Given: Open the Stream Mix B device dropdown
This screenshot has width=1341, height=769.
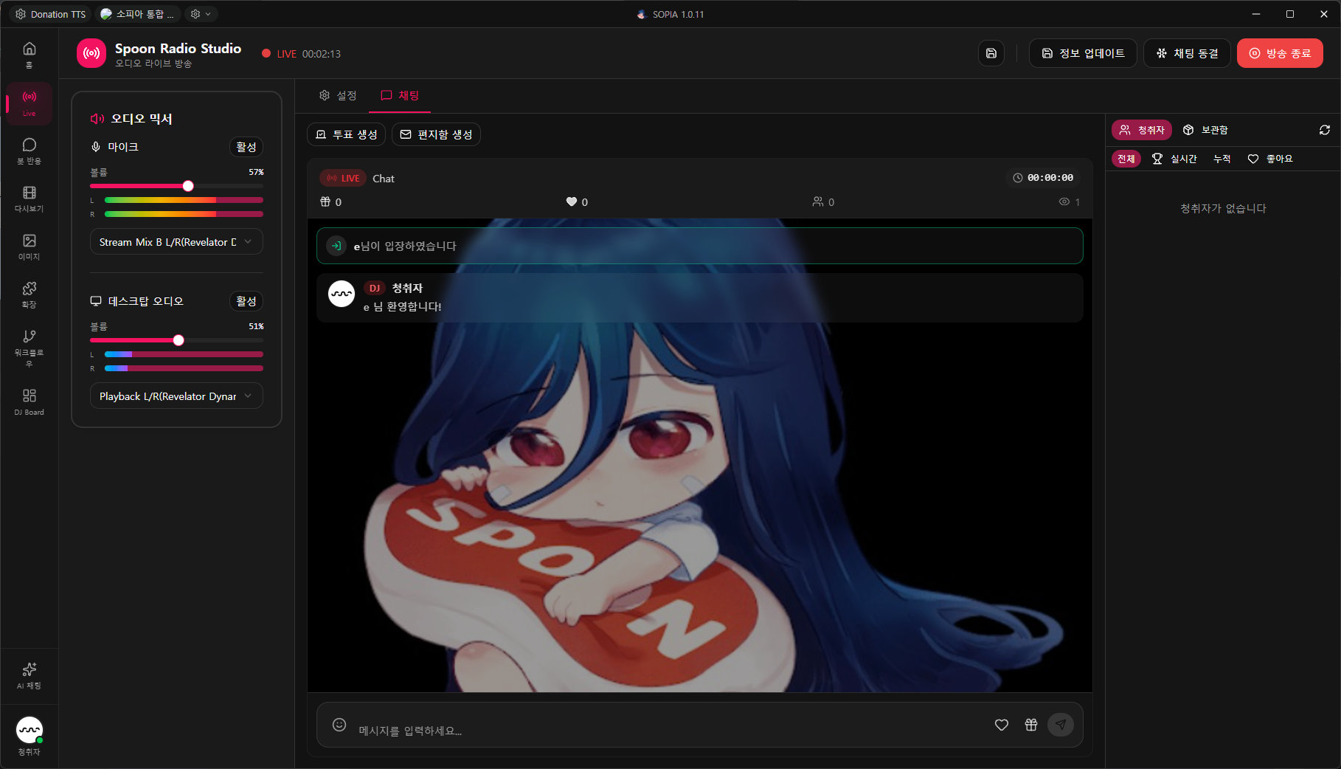Looking at the screenshot, I should [176, 242].
